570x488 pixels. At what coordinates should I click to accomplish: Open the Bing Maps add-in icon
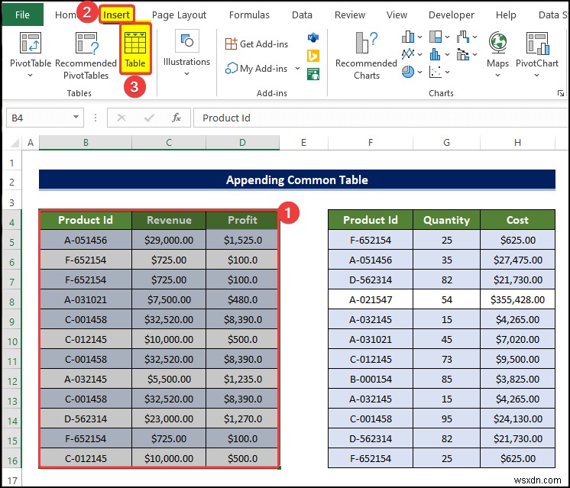[x=313, y=56]
